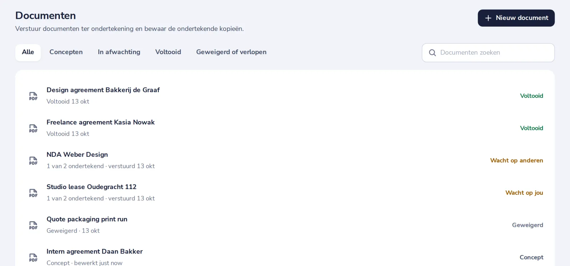The image size is (570, 266).
Task: Click the Wacht op jou status label
Action: point(524,193)
